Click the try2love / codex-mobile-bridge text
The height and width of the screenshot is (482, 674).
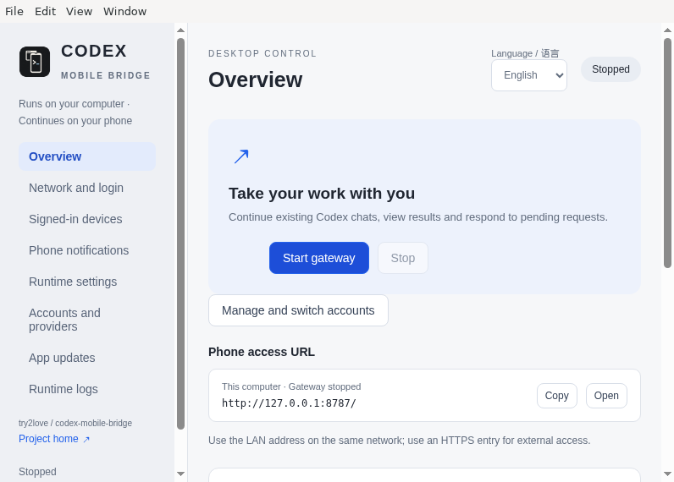point(75,423)
